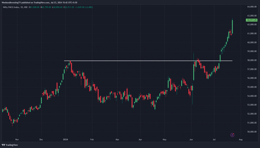Click the 63,000.00 price axis label

tap(252, 16)
